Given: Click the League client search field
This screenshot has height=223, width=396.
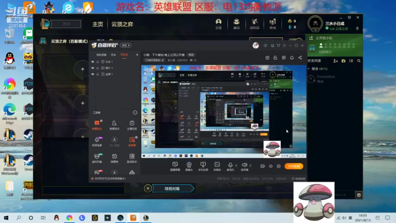Looking at the screenshot, I should click(x=66, y=24).
